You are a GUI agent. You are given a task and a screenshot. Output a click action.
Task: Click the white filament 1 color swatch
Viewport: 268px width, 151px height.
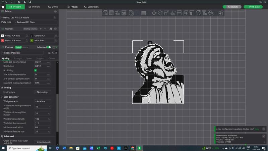(2, 36)
